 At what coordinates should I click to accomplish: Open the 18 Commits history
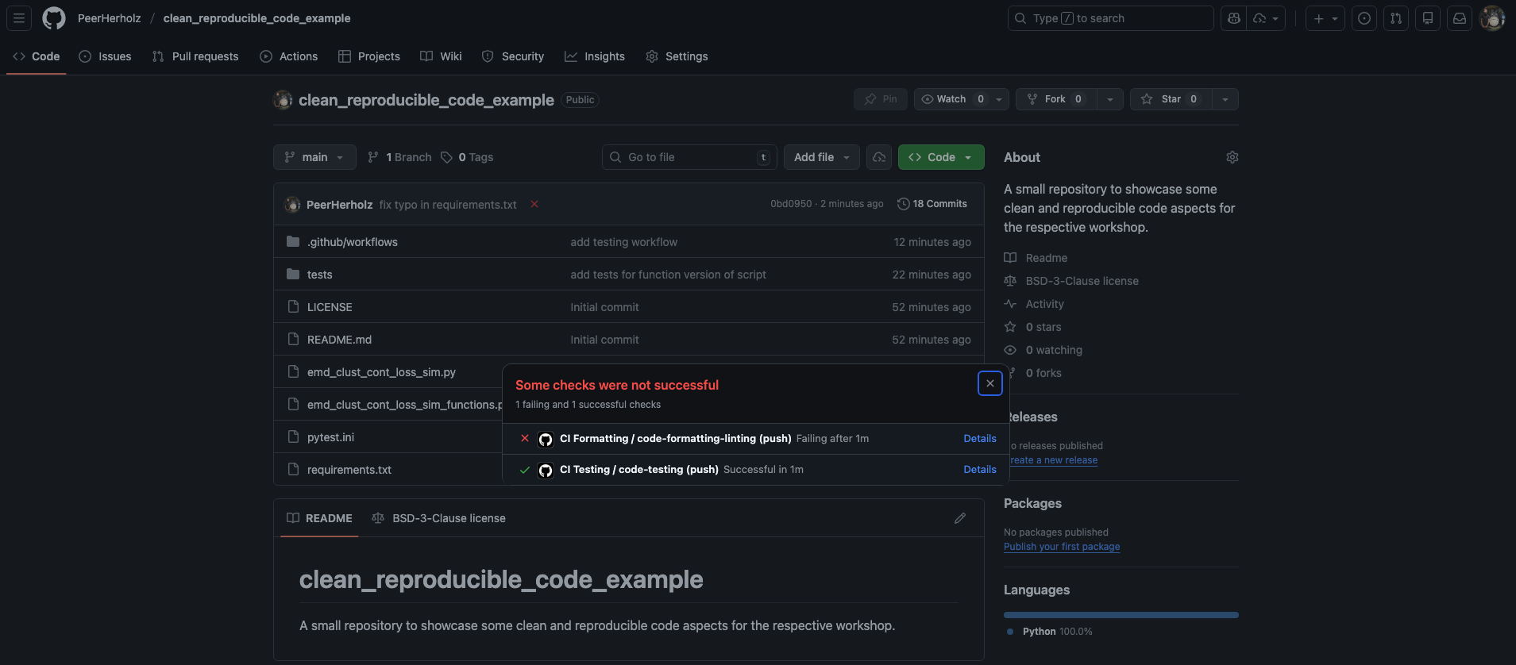tap(932, 204)
